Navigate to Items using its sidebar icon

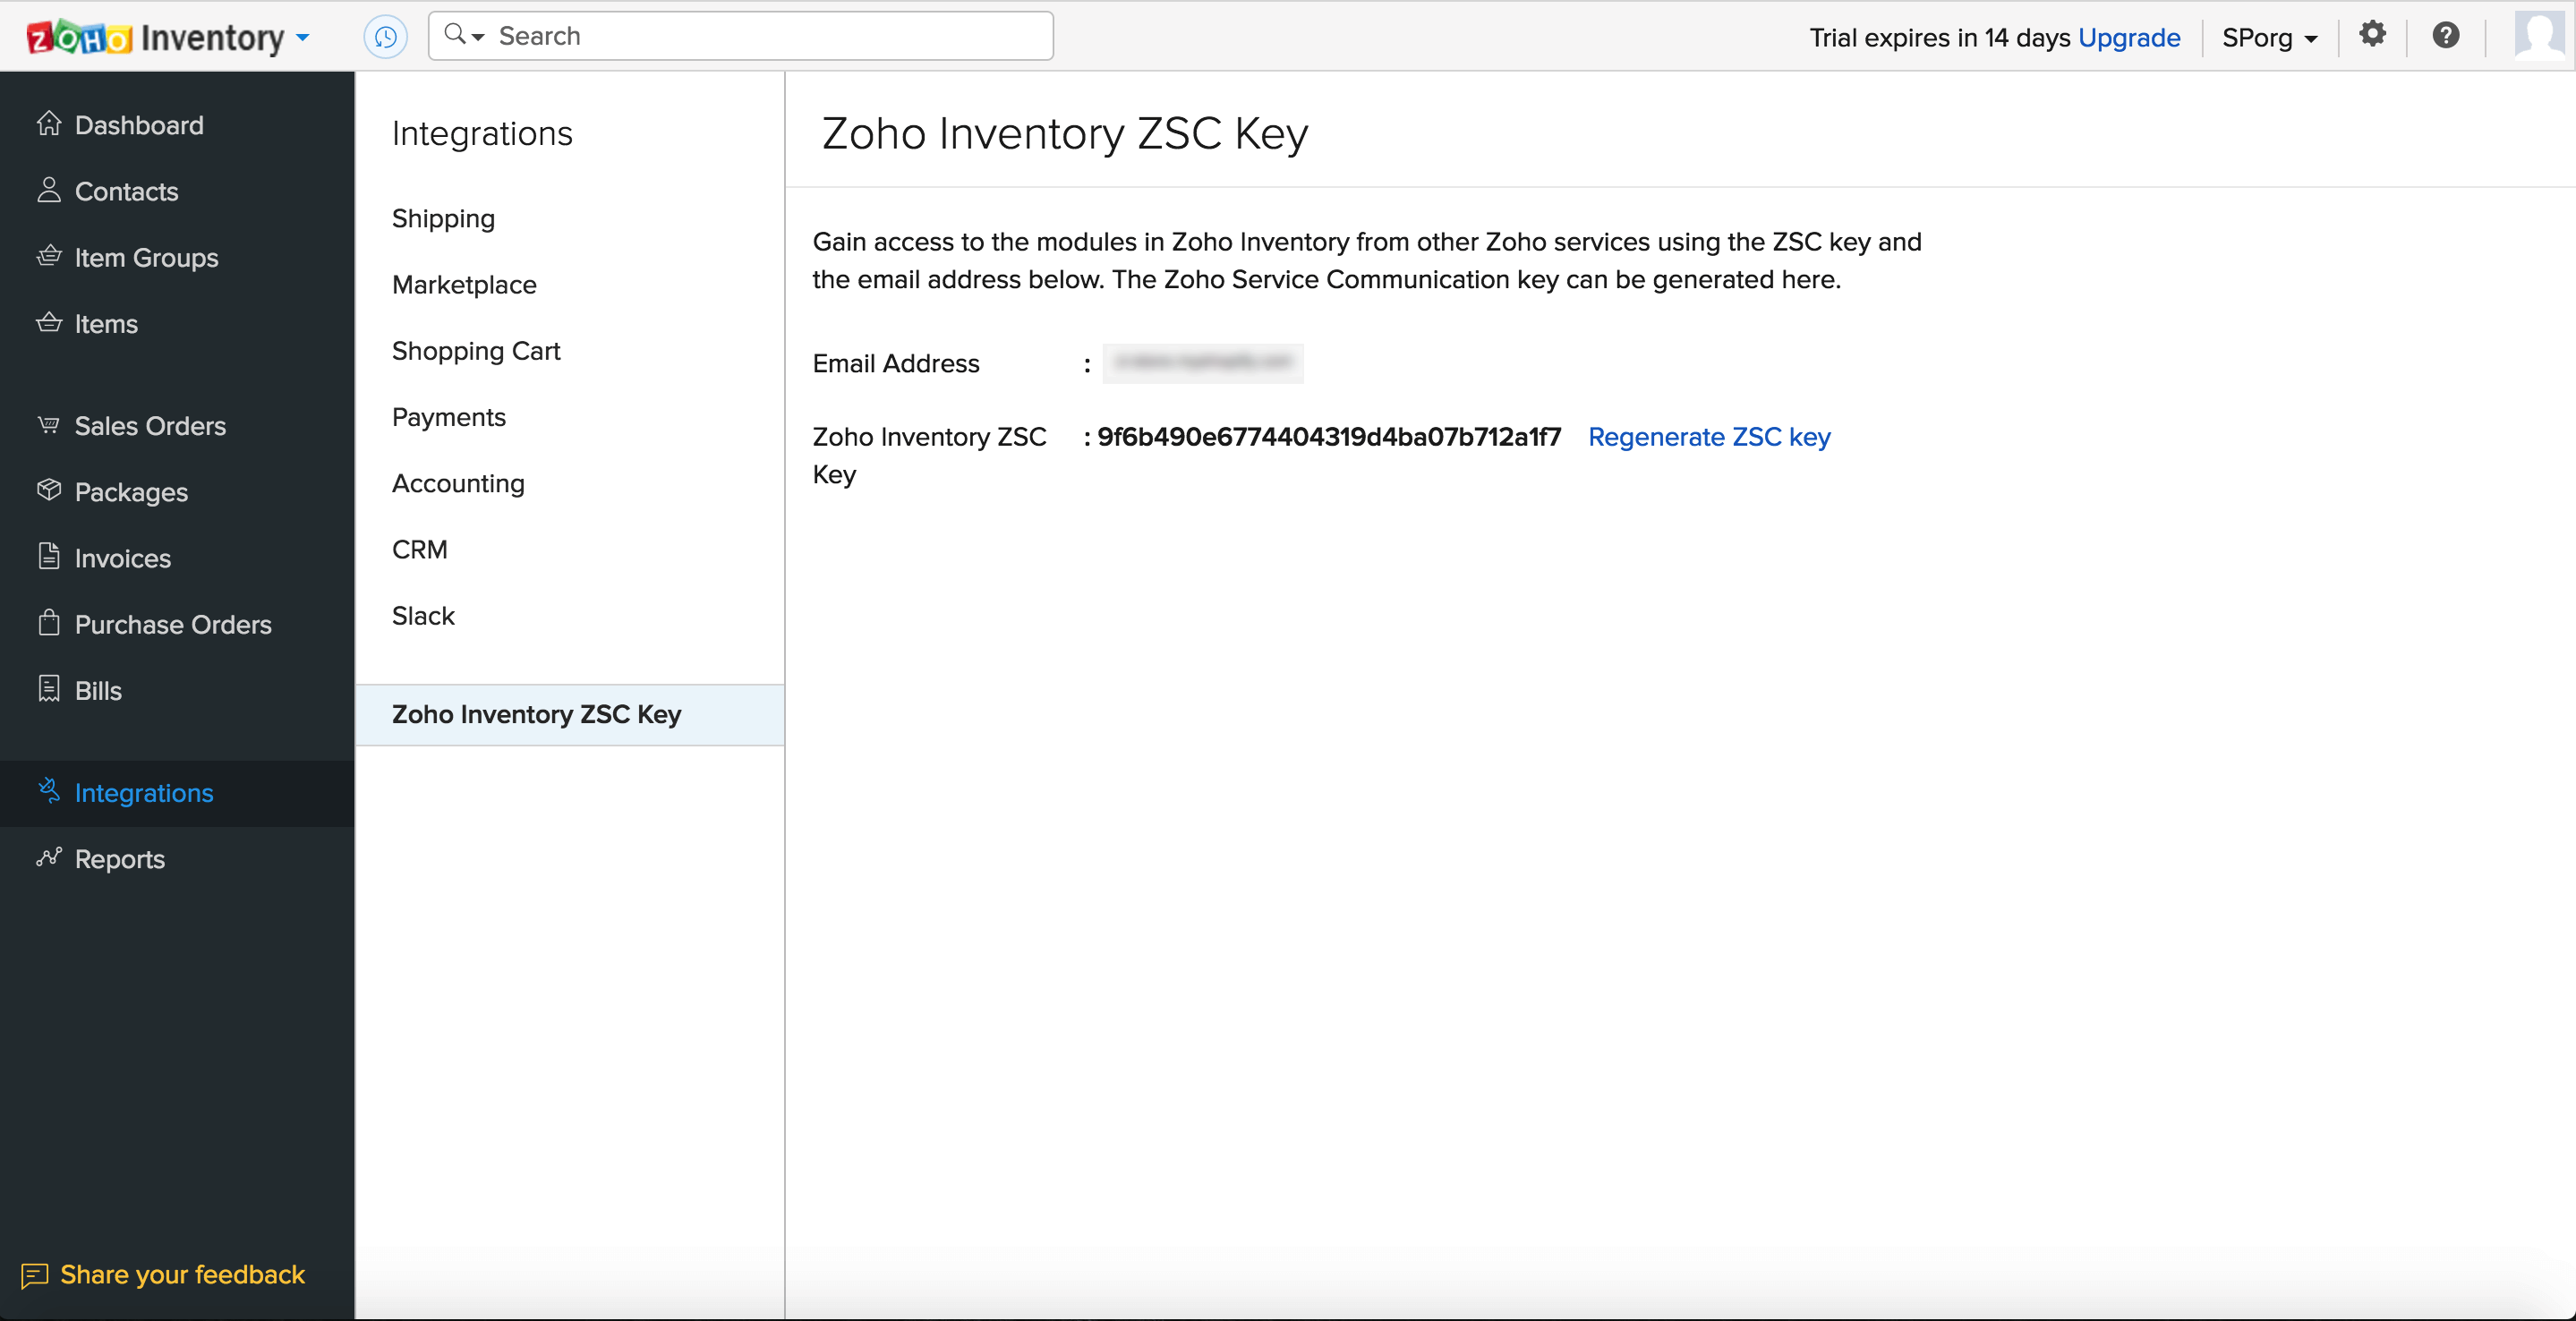pyautogui.click(x=50, y=323)
